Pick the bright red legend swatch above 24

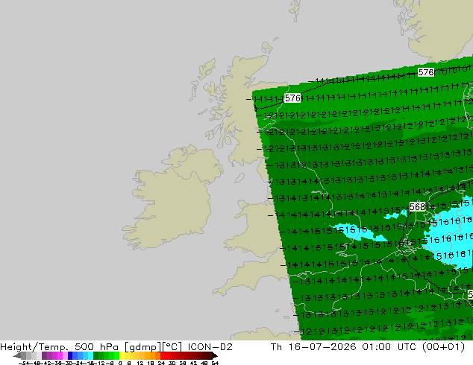point(163,355)
